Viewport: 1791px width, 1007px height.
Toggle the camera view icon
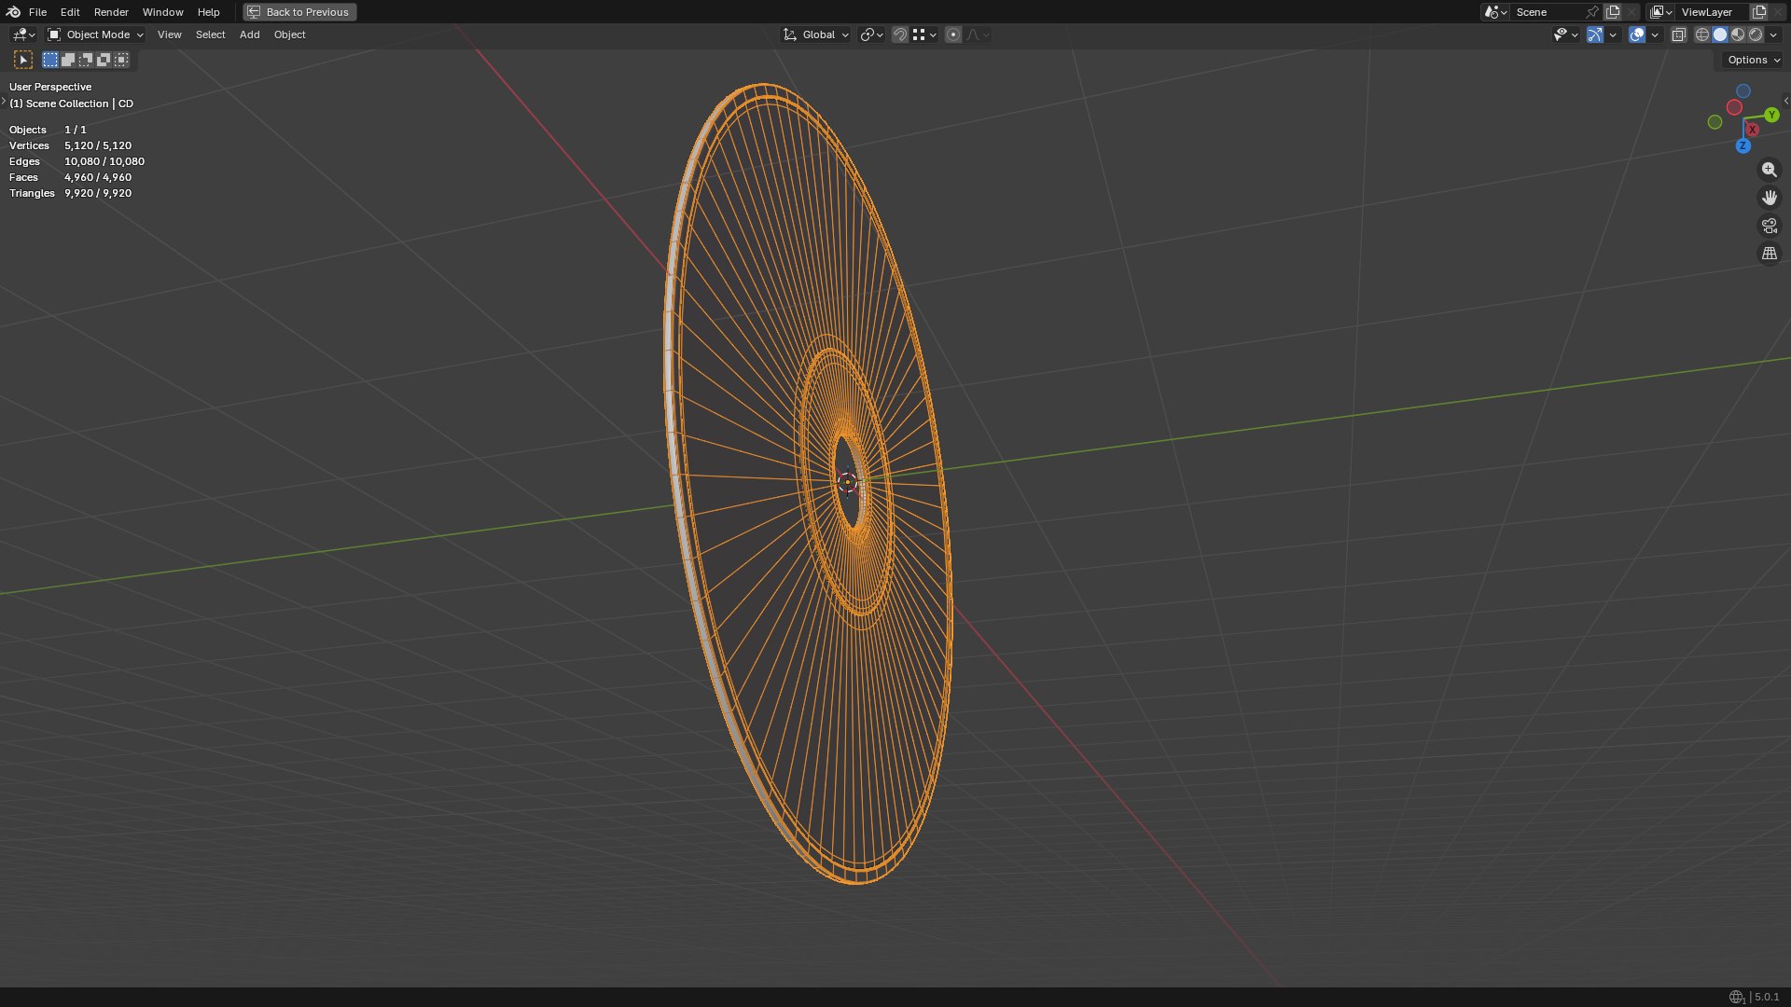pyautogui.click(x=1770, y=226)
